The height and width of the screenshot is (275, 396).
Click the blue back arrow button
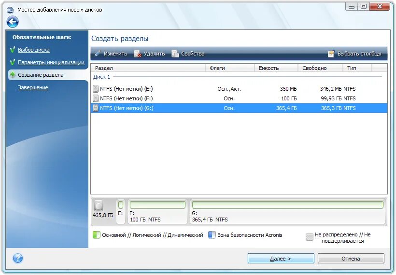tap(13, 22)
